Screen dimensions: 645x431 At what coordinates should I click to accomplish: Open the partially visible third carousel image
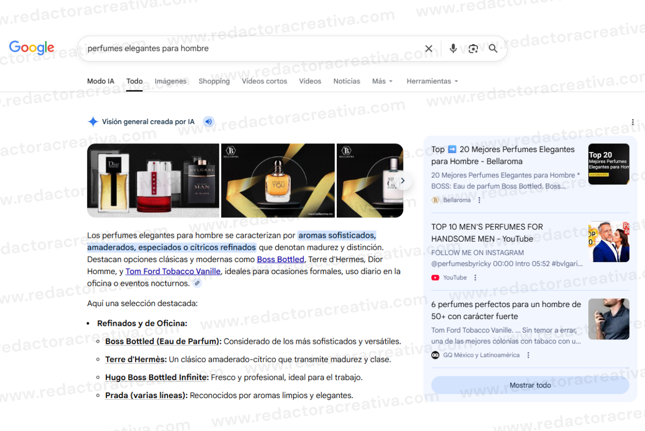[370, 181]
